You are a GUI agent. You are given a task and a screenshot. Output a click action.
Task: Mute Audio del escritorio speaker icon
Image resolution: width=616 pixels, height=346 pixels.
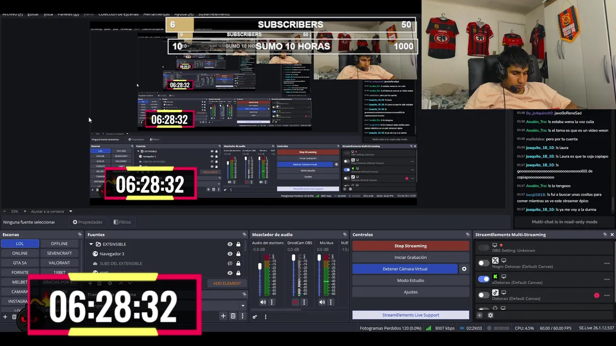point(263,302)
